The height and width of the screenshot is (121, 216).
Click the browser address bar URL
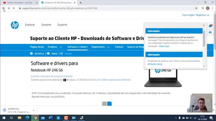(60, 8)
